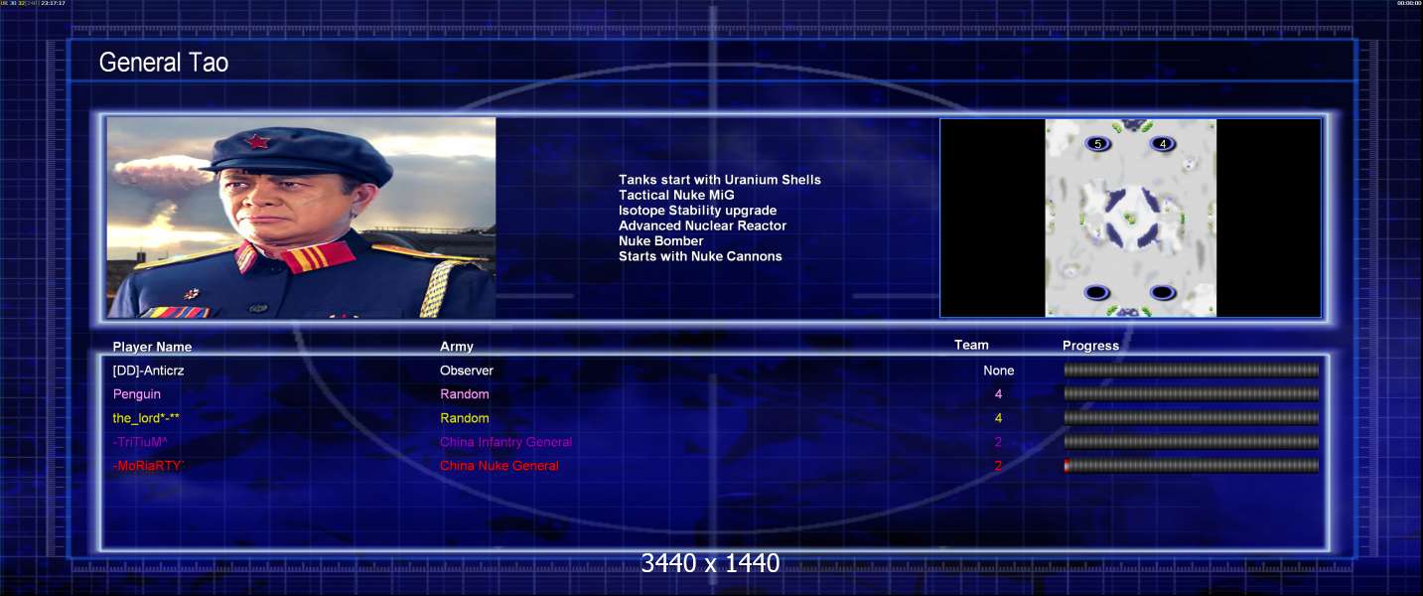Click the Penguin loading progress bar
The height and width of the screenshot is (596, 1423).
1192,393
